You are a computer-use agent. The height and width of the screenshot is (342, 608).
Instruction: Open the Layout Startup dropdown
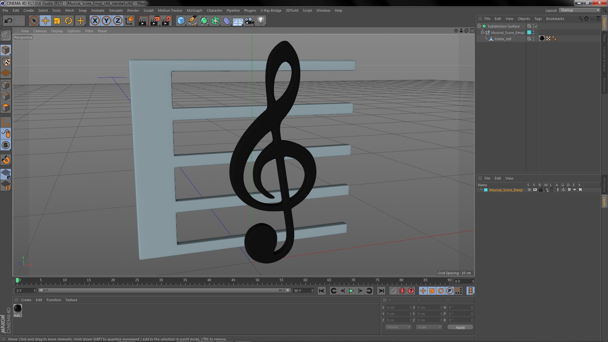tap(580, 10)
